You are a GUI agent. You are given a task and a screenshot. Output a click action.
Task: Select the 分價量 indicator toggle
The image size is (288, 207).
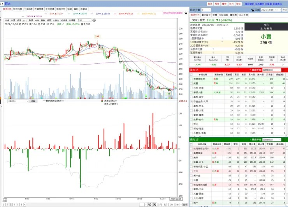(72, 20)
